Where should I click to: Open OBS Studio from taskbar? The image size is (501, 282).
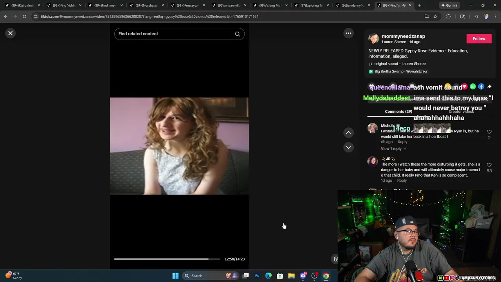[x=314, y=276]
